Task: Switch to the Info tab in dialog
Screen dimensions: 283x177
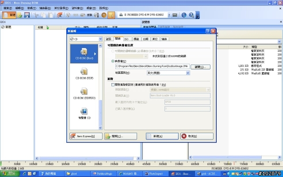Action: (108, 39)
